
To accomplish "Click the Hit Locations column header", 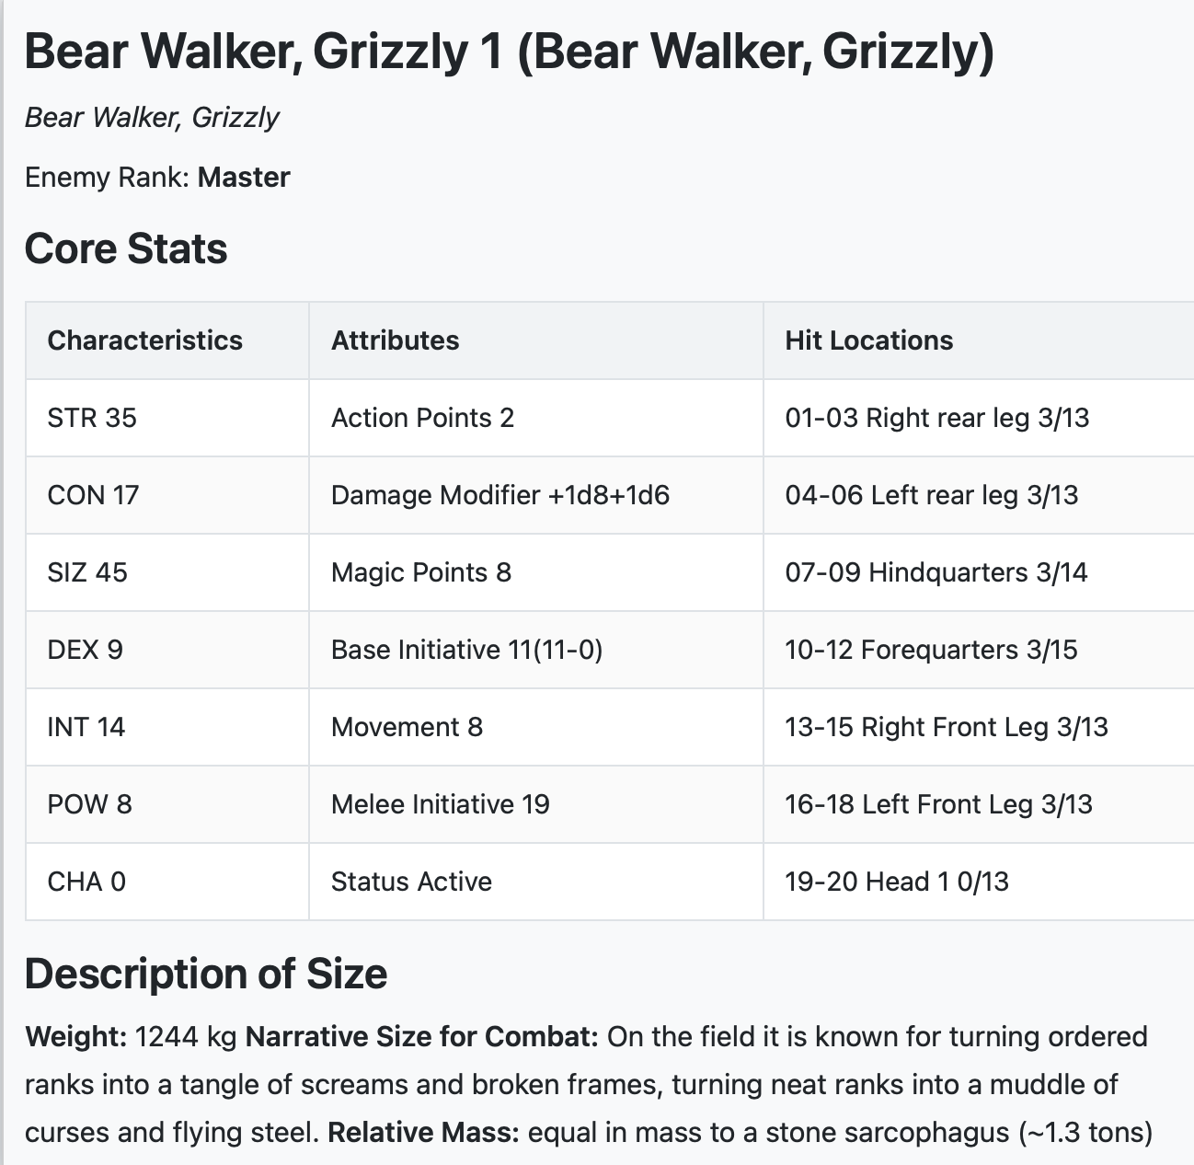I will 868,340.
